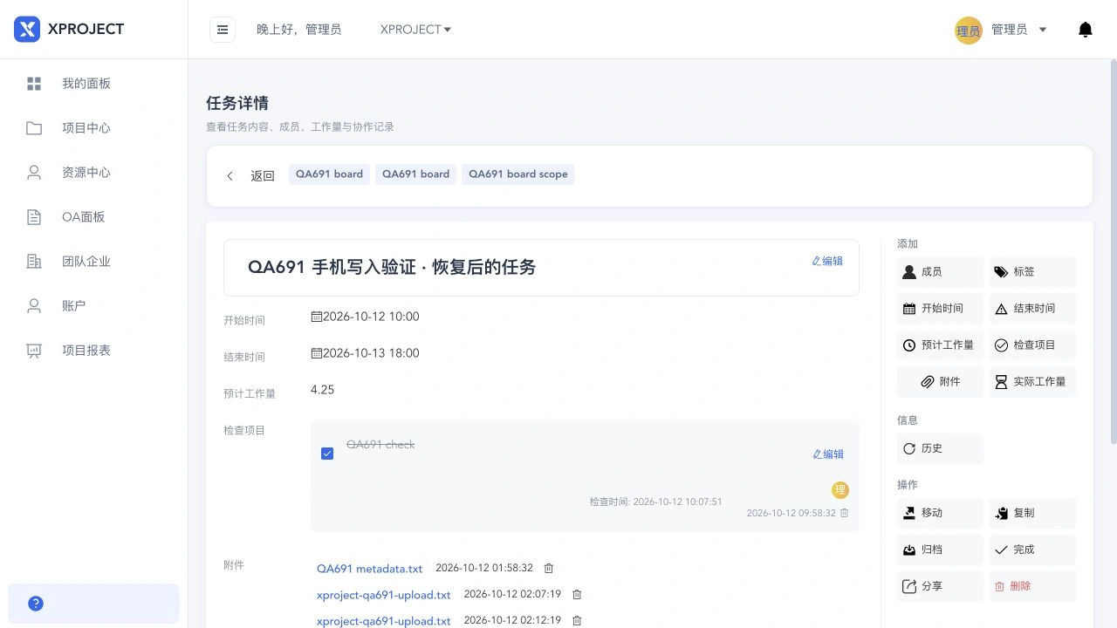This screenshot has width=1117, height=628.
Task: Click the back arrow chevron beside 返回
Action: [x=230, y=176]
